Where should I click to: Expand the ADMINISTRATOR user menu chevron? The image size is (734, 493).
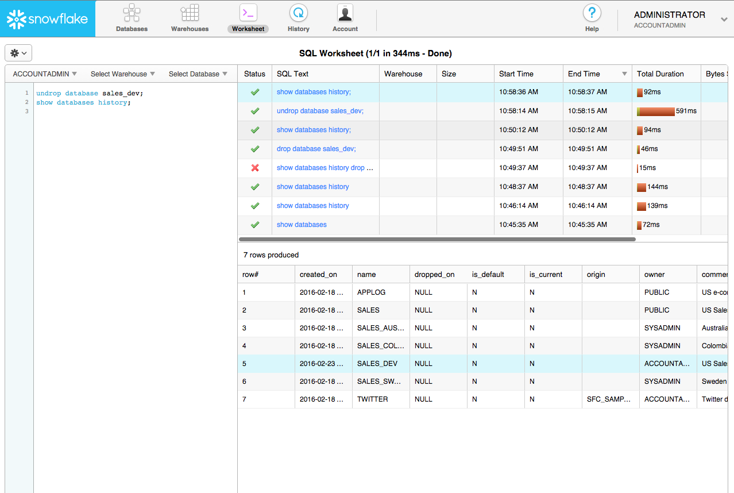click(x=724, y=20)
